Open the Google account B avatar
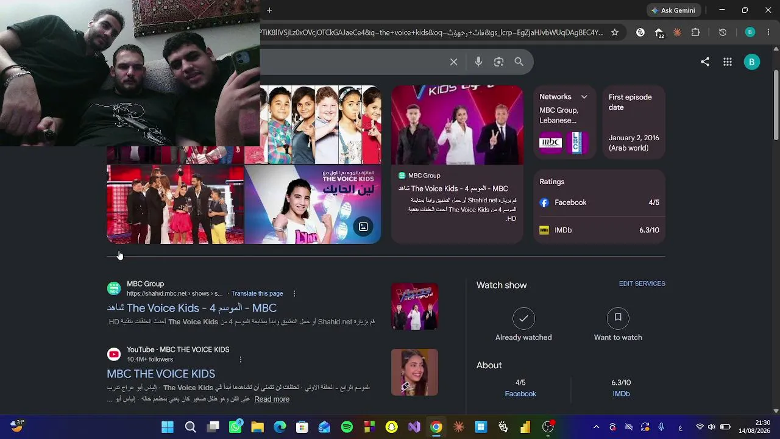 751,62
